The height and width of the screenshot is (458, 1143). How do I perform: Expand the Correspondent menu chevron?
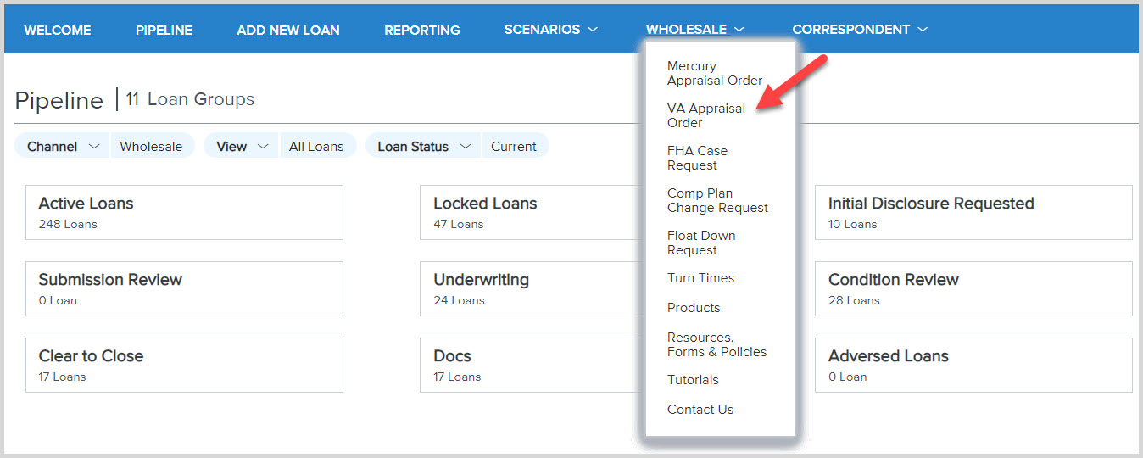coord(923,30)
